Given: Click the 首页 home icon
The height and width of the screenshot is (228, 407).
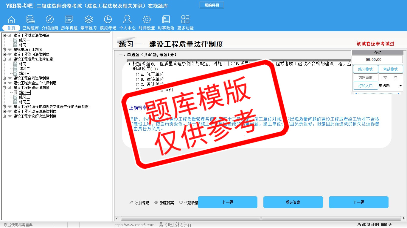Looking at the screenshot, I should pyautogui.click(x=11, y=20).
